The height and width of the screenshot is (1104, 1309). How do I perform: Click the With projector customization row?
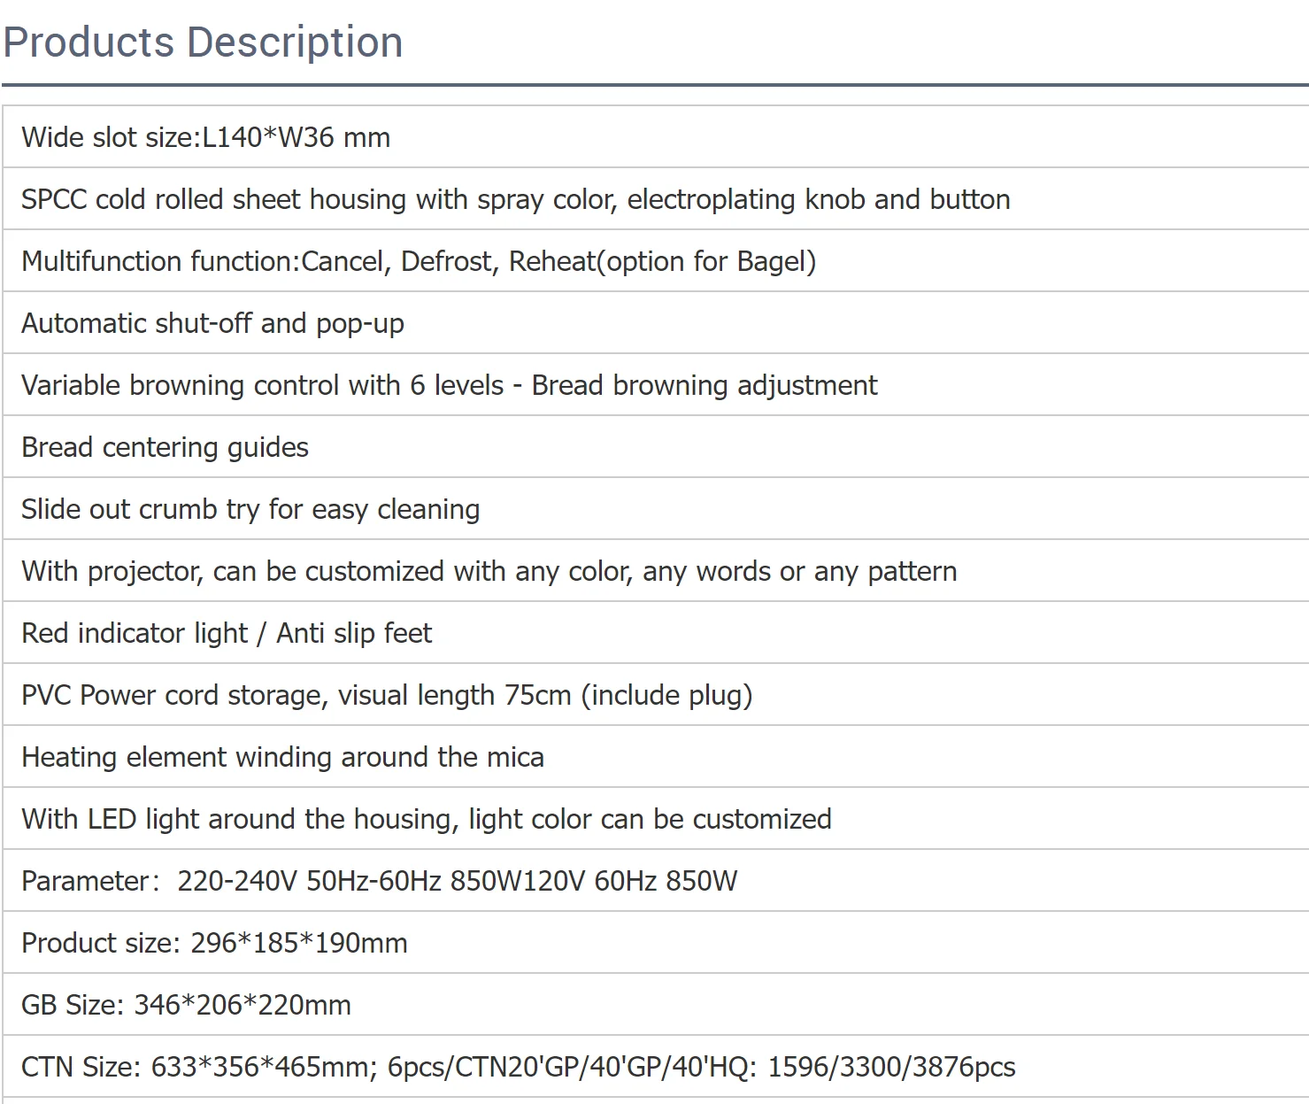tap(489, 571)
